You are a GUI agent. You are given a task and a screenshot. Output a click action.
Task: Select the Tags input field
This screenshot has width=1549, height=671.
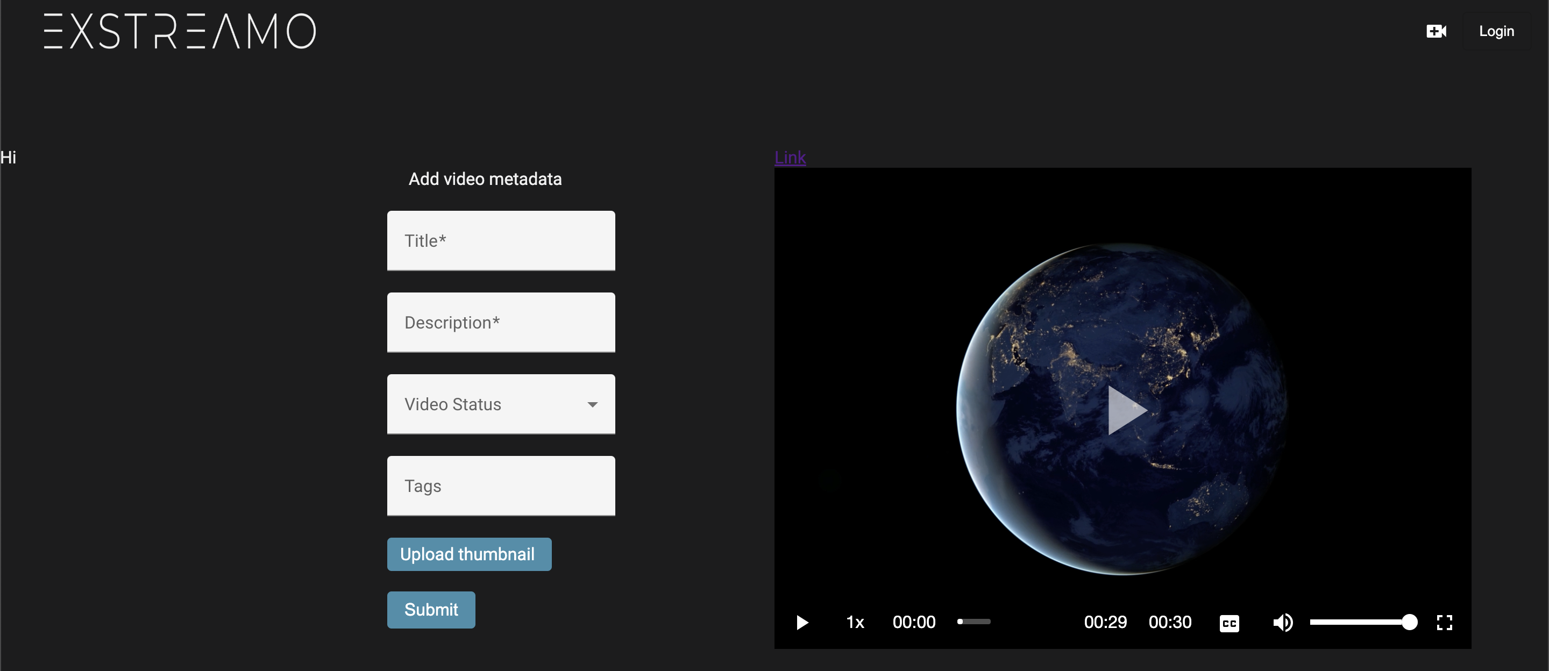[500, 486]
